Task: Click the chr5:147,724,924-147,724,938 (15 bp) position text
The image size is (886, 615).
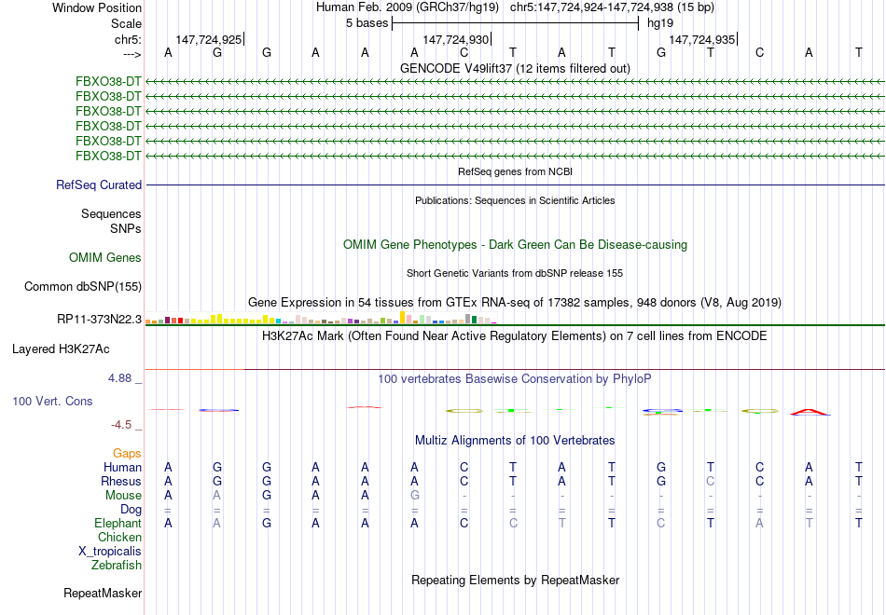Action: click(x=612, y=7)
